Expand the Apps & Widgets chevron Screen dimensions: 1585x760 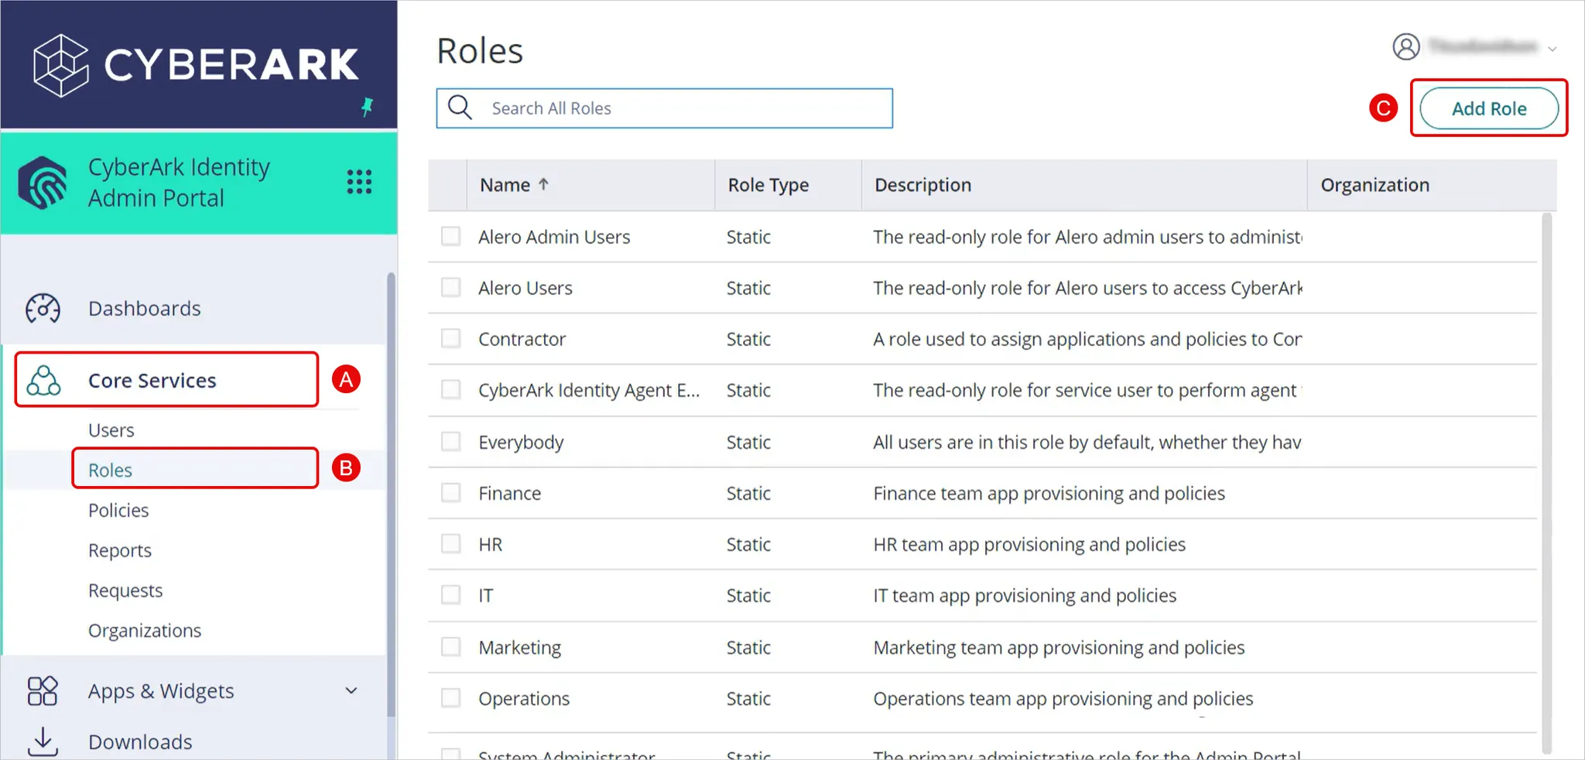pyautogui.click(x=351, y=690)
